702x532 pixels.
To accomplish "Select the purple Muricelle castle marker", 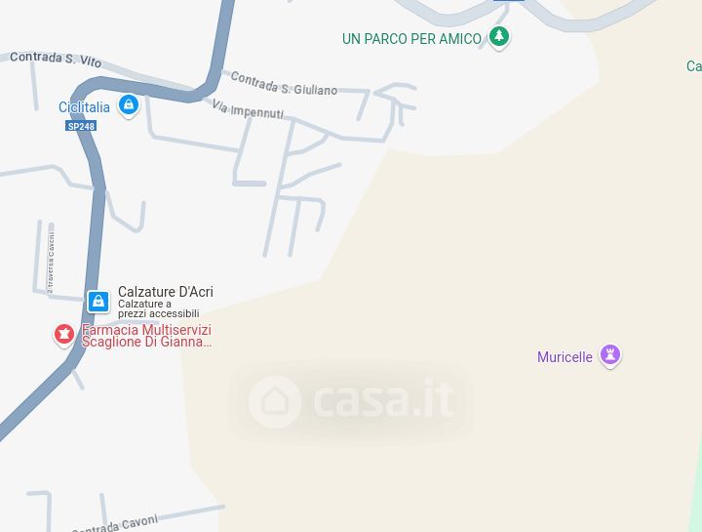I will point(609,355).
